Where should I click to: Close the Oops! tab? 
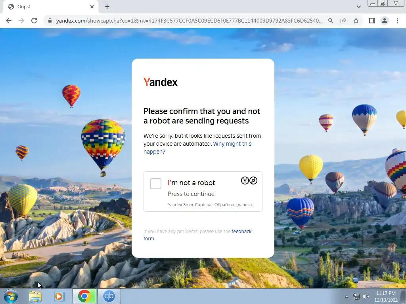(92, 7)
